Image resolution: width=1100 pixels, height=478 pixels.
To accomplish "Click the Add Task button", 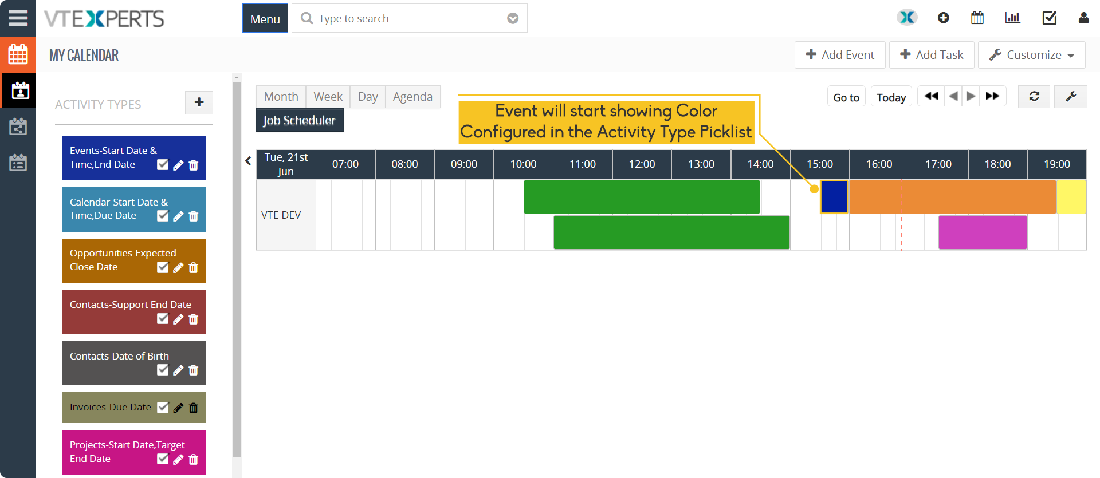I will pyautogui.click(x=932, y=55).
